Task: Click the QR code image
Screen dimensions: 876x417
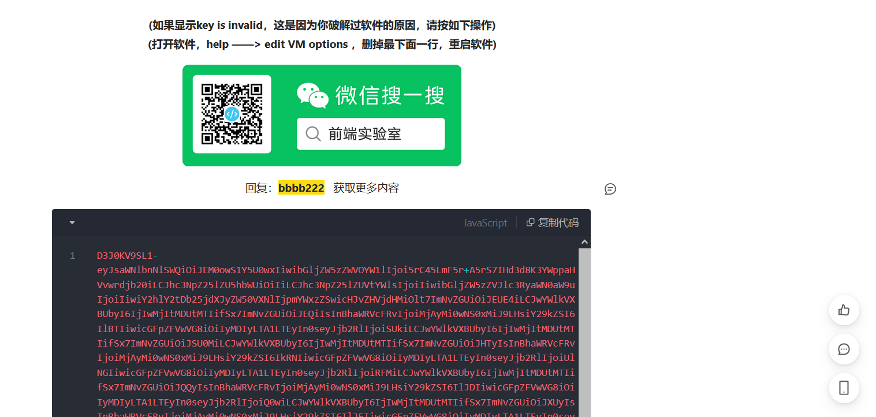Action: 232,114
